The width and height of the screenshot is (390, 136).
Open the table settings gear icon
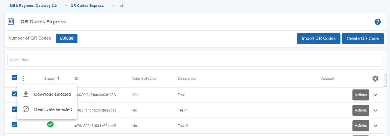pos(375,78)
